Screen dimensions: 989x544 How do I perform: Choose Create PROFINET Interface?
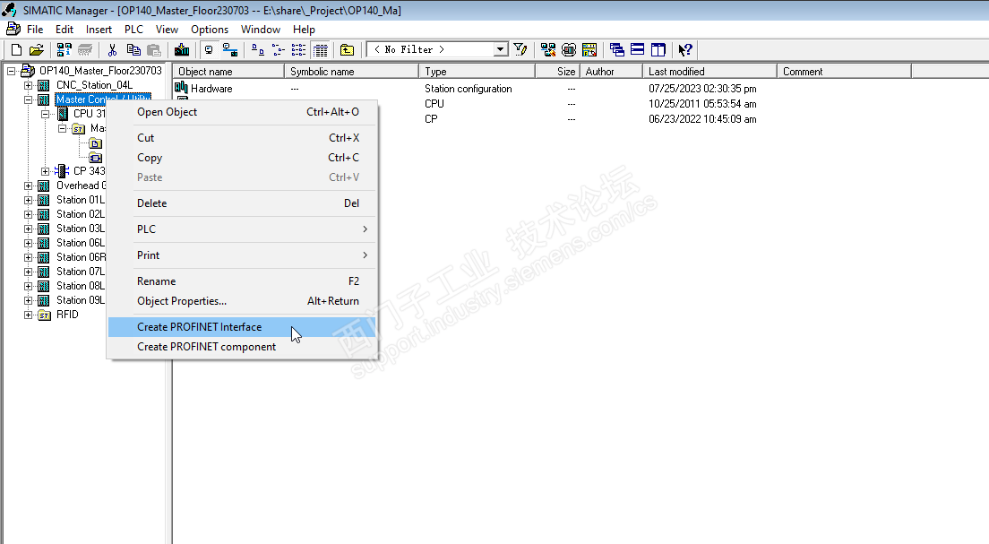[x=242, y=327]
